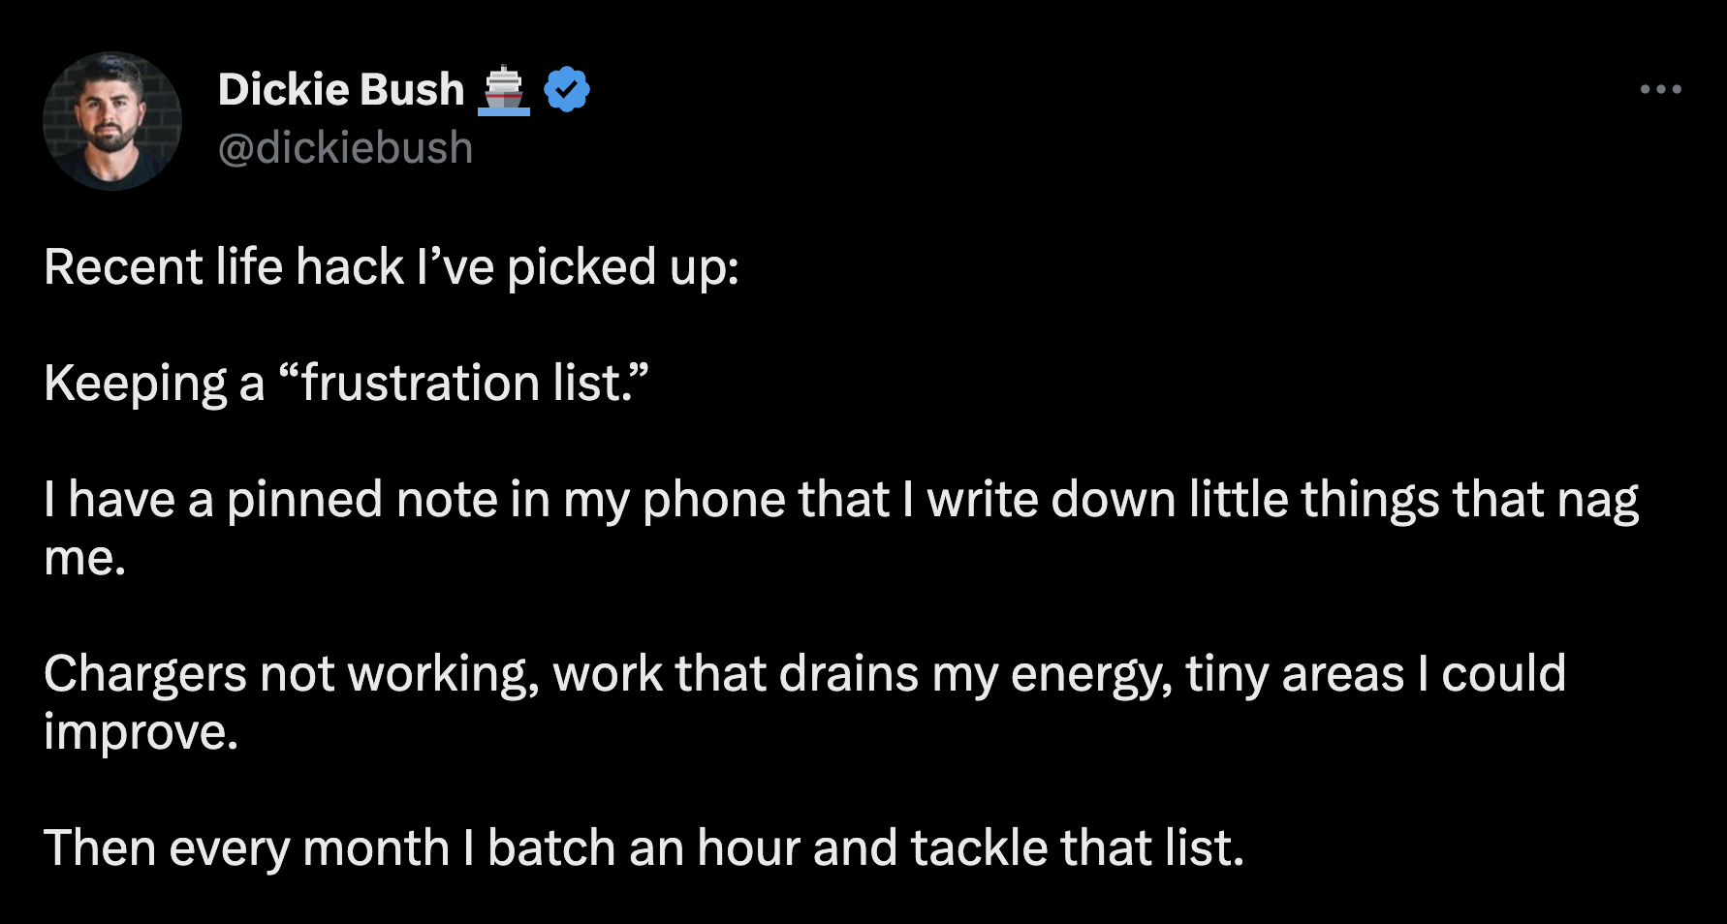
Task: Click the final line about tackling that list
Action: click(644, 846)
